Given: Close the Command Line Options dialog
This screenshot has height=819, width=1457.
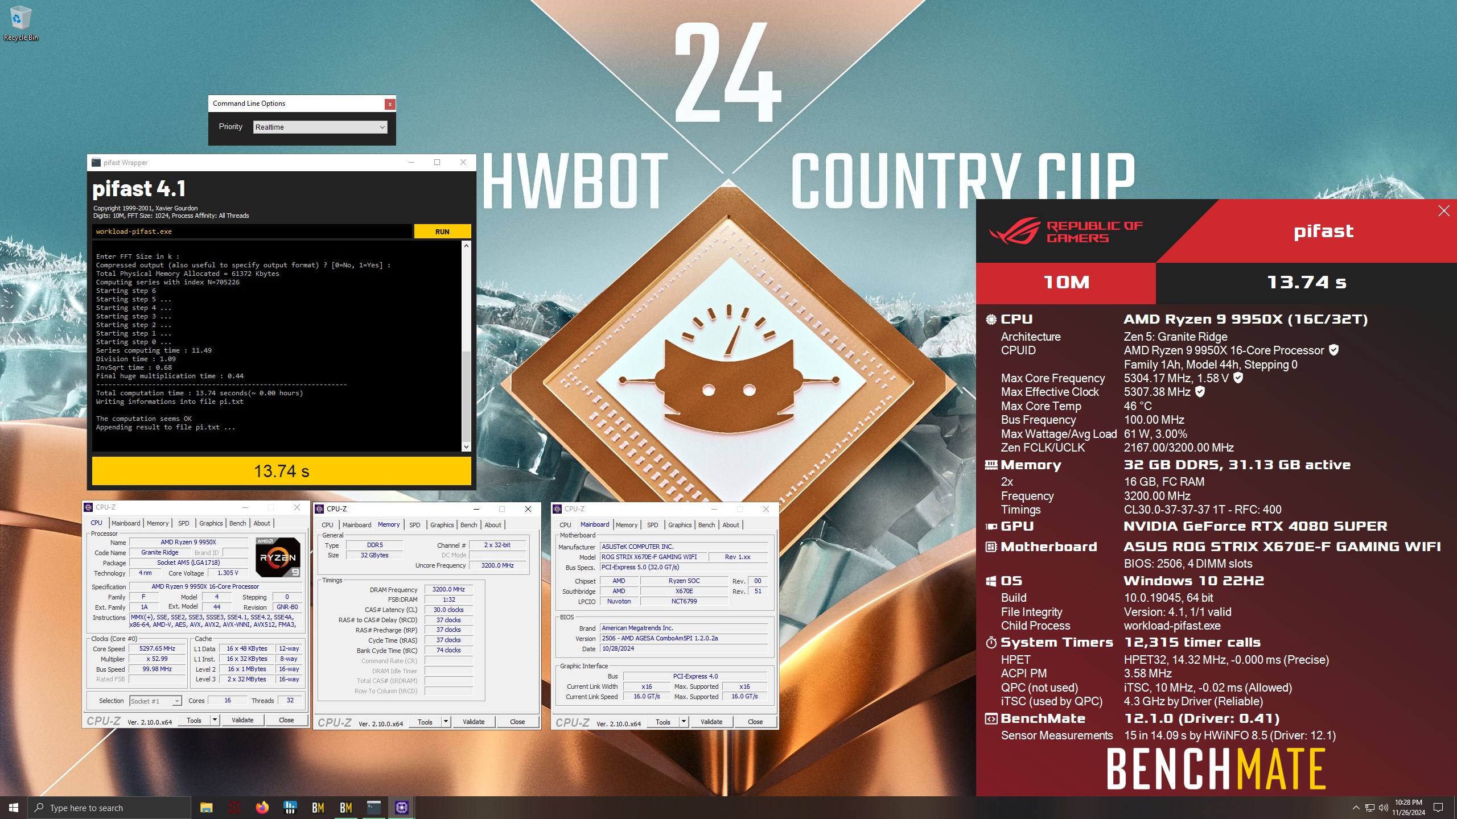Looking at the screenshot, I should (390, 104).
